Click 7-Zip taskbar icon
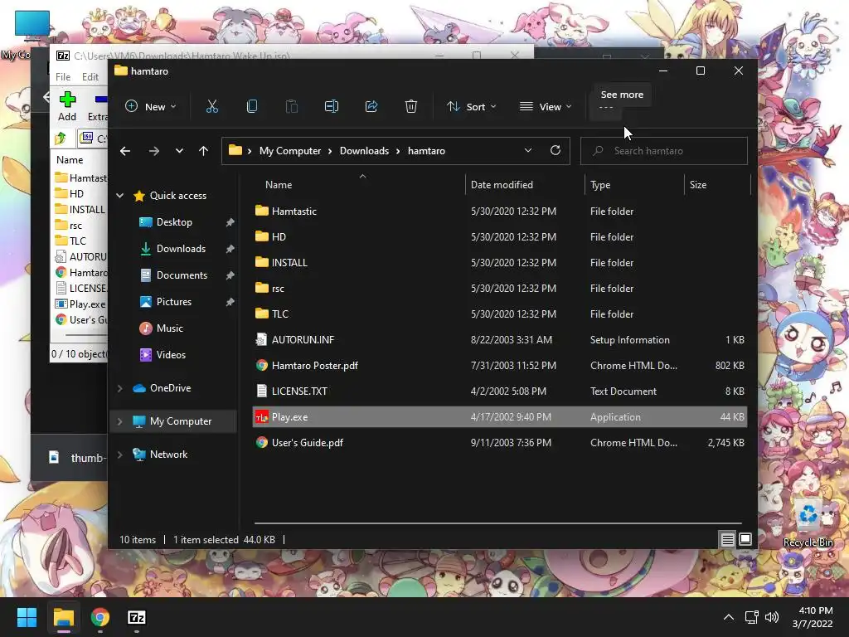The height and width of the screenshot is (637, 849). (x=137, y=617)
